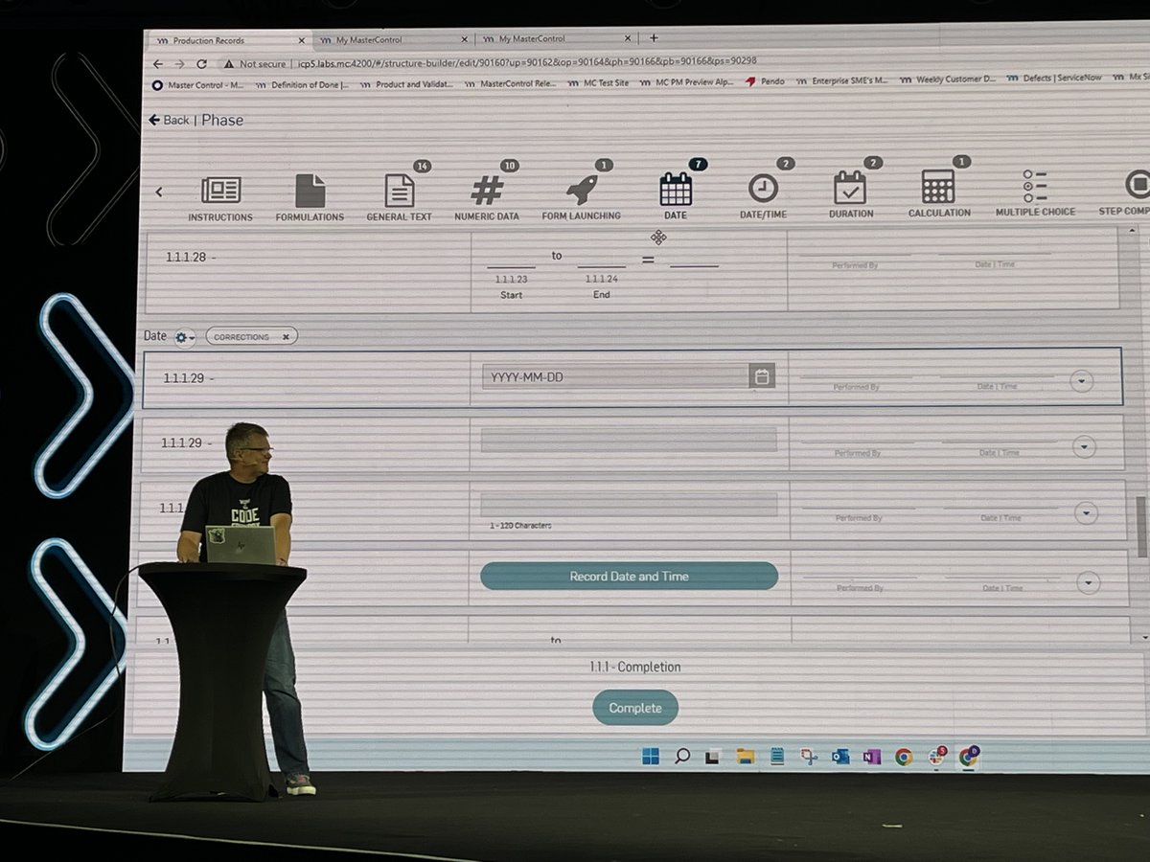Open calendar picker in YYYY-MM-DD field
The height and width of the screenshot is (862, 1150).
coord(761,376)
